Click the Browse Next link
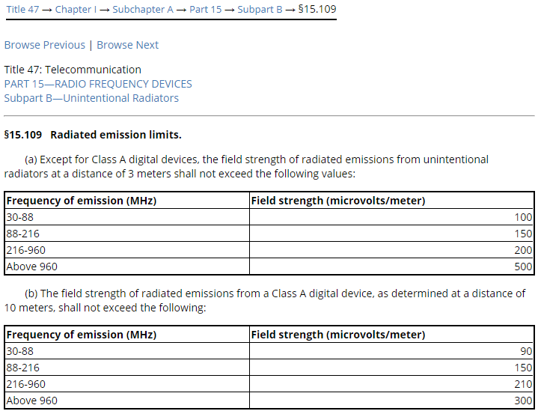This screenshot has height=417, width=544. pos(127,45)
